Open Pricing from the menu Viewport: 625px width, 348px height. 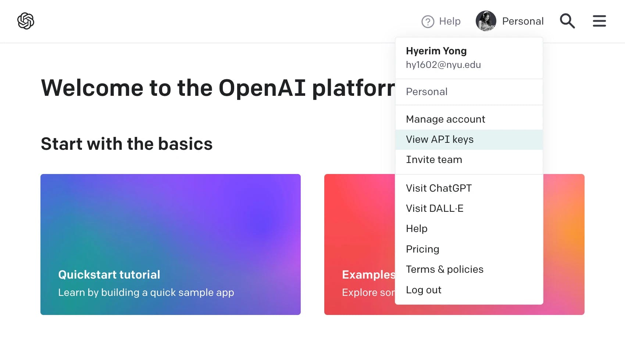pyautogui.click(x=469, y=249)
